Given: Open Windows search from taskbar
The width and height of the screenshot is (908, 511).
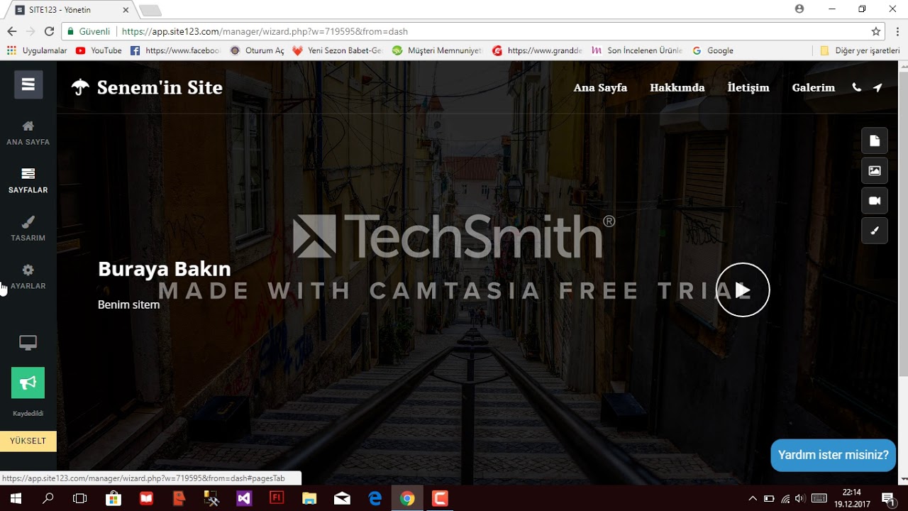Looking at the screenshot, I should [x=48, y=498].
